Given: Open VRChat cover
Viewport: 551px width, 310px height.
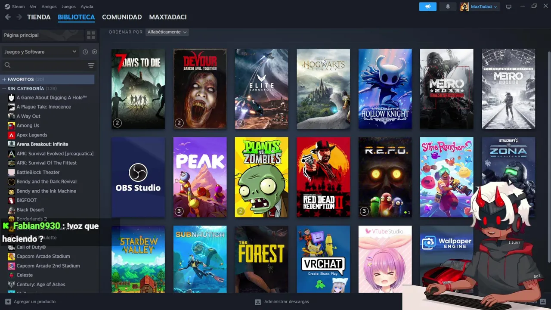Looking at the screenshot, I should [x=323, y=259].
